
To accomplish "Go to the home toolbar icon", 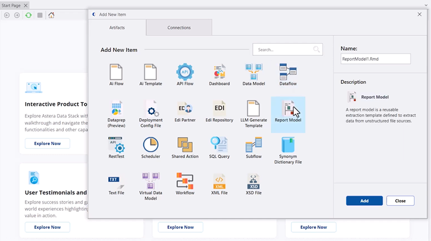I will 51,15.
